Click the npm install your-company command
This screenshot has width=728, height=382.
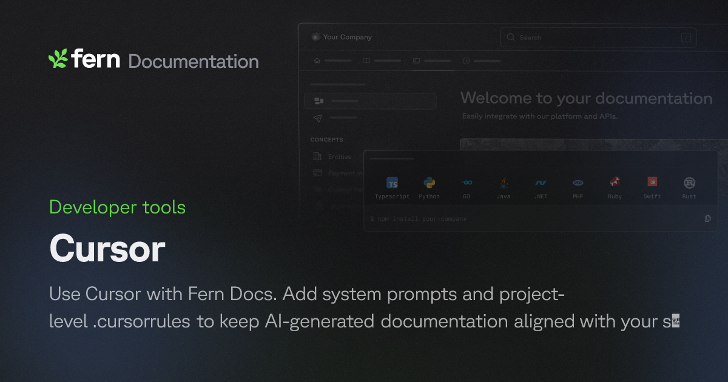(x=419, y=219)
